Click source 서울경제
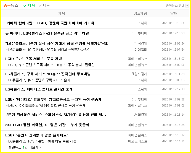Image resolution: width=191 pixels, height=153 pixels. [x=141, y=115]
